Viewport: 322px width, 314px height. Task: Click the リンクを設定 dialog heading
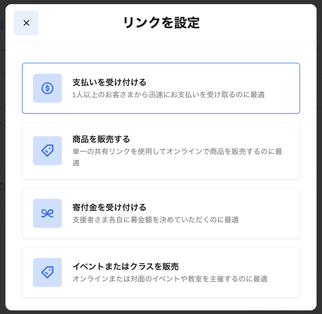click(161, 23)
